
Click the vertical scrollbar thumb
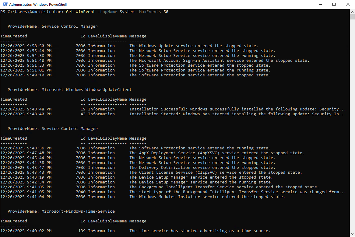(x=352, y=17)
